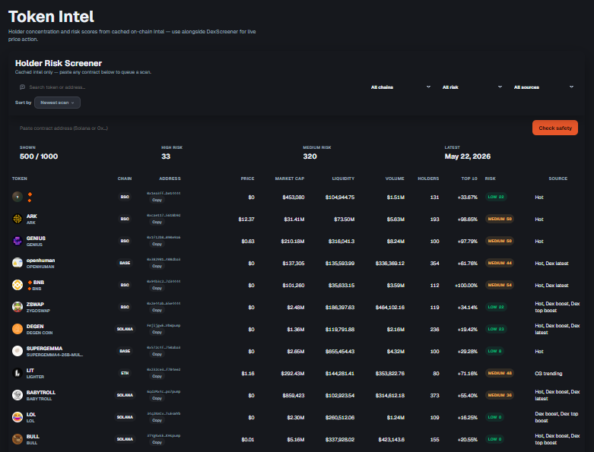
Task: Click the DEGEN token logo
Action: (x=17, y=329)
